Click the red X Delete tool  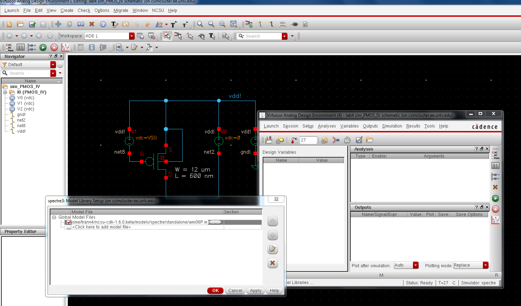[x=92, y=24]
